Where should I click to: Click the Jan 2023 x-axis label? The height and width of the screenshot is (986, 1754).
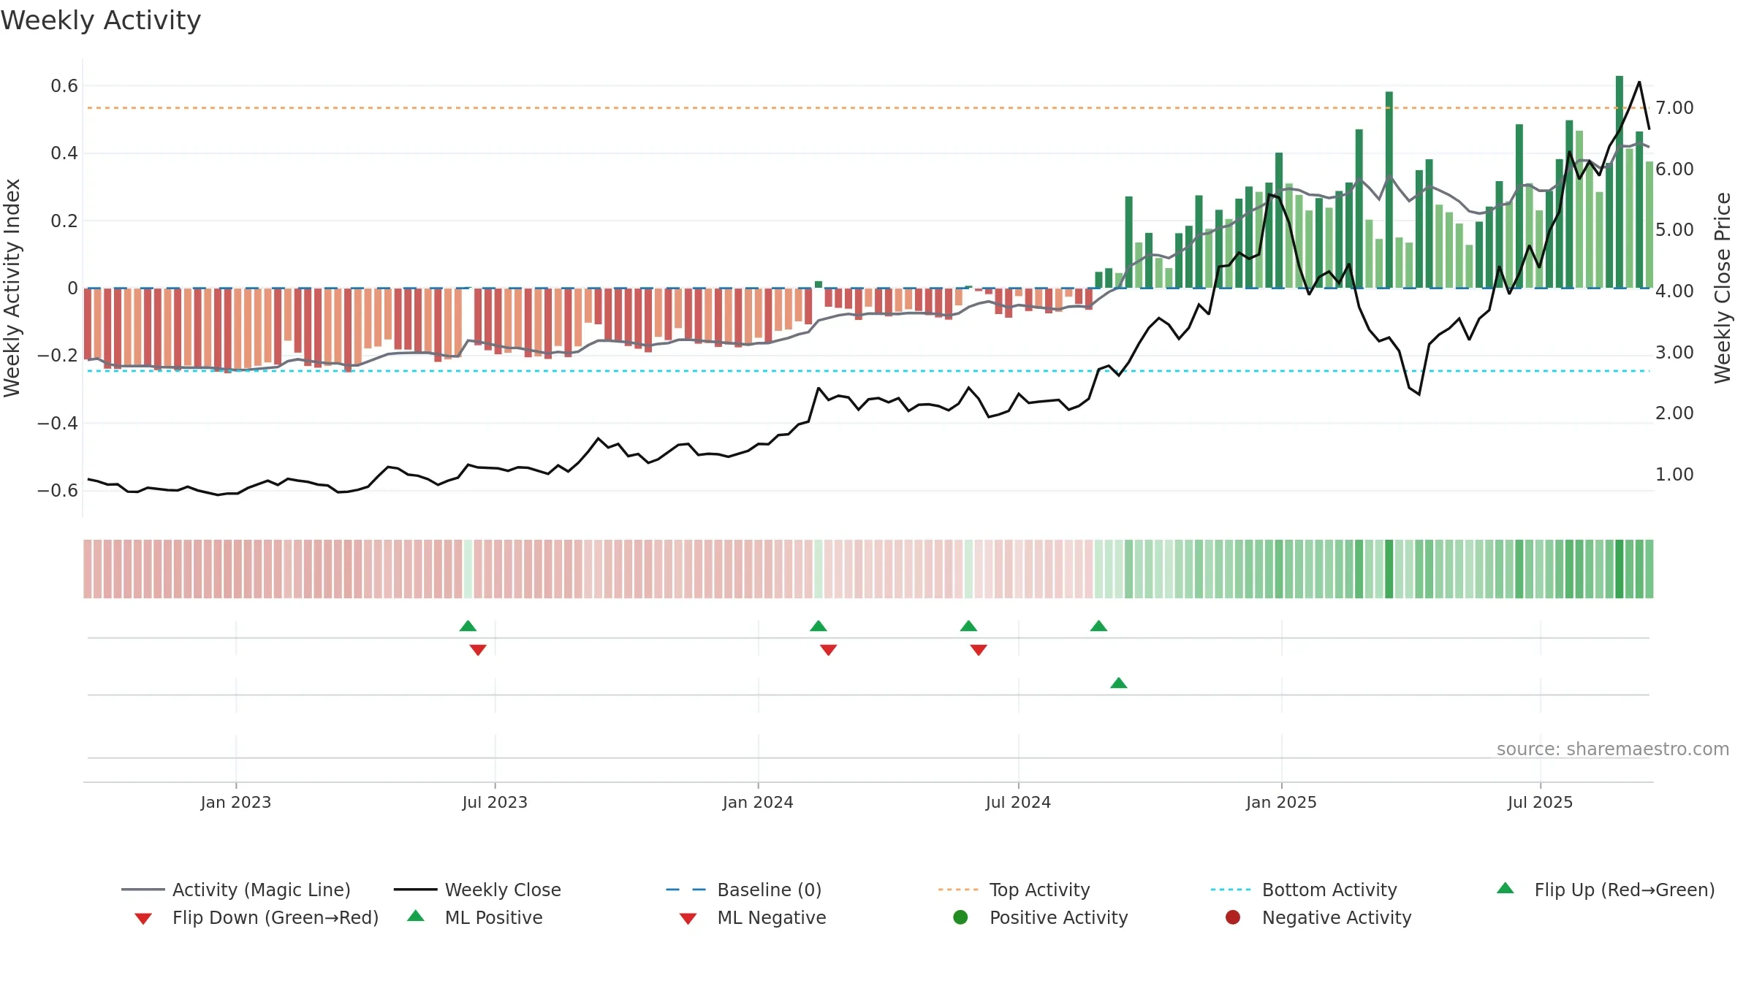[x=236, y=803]
